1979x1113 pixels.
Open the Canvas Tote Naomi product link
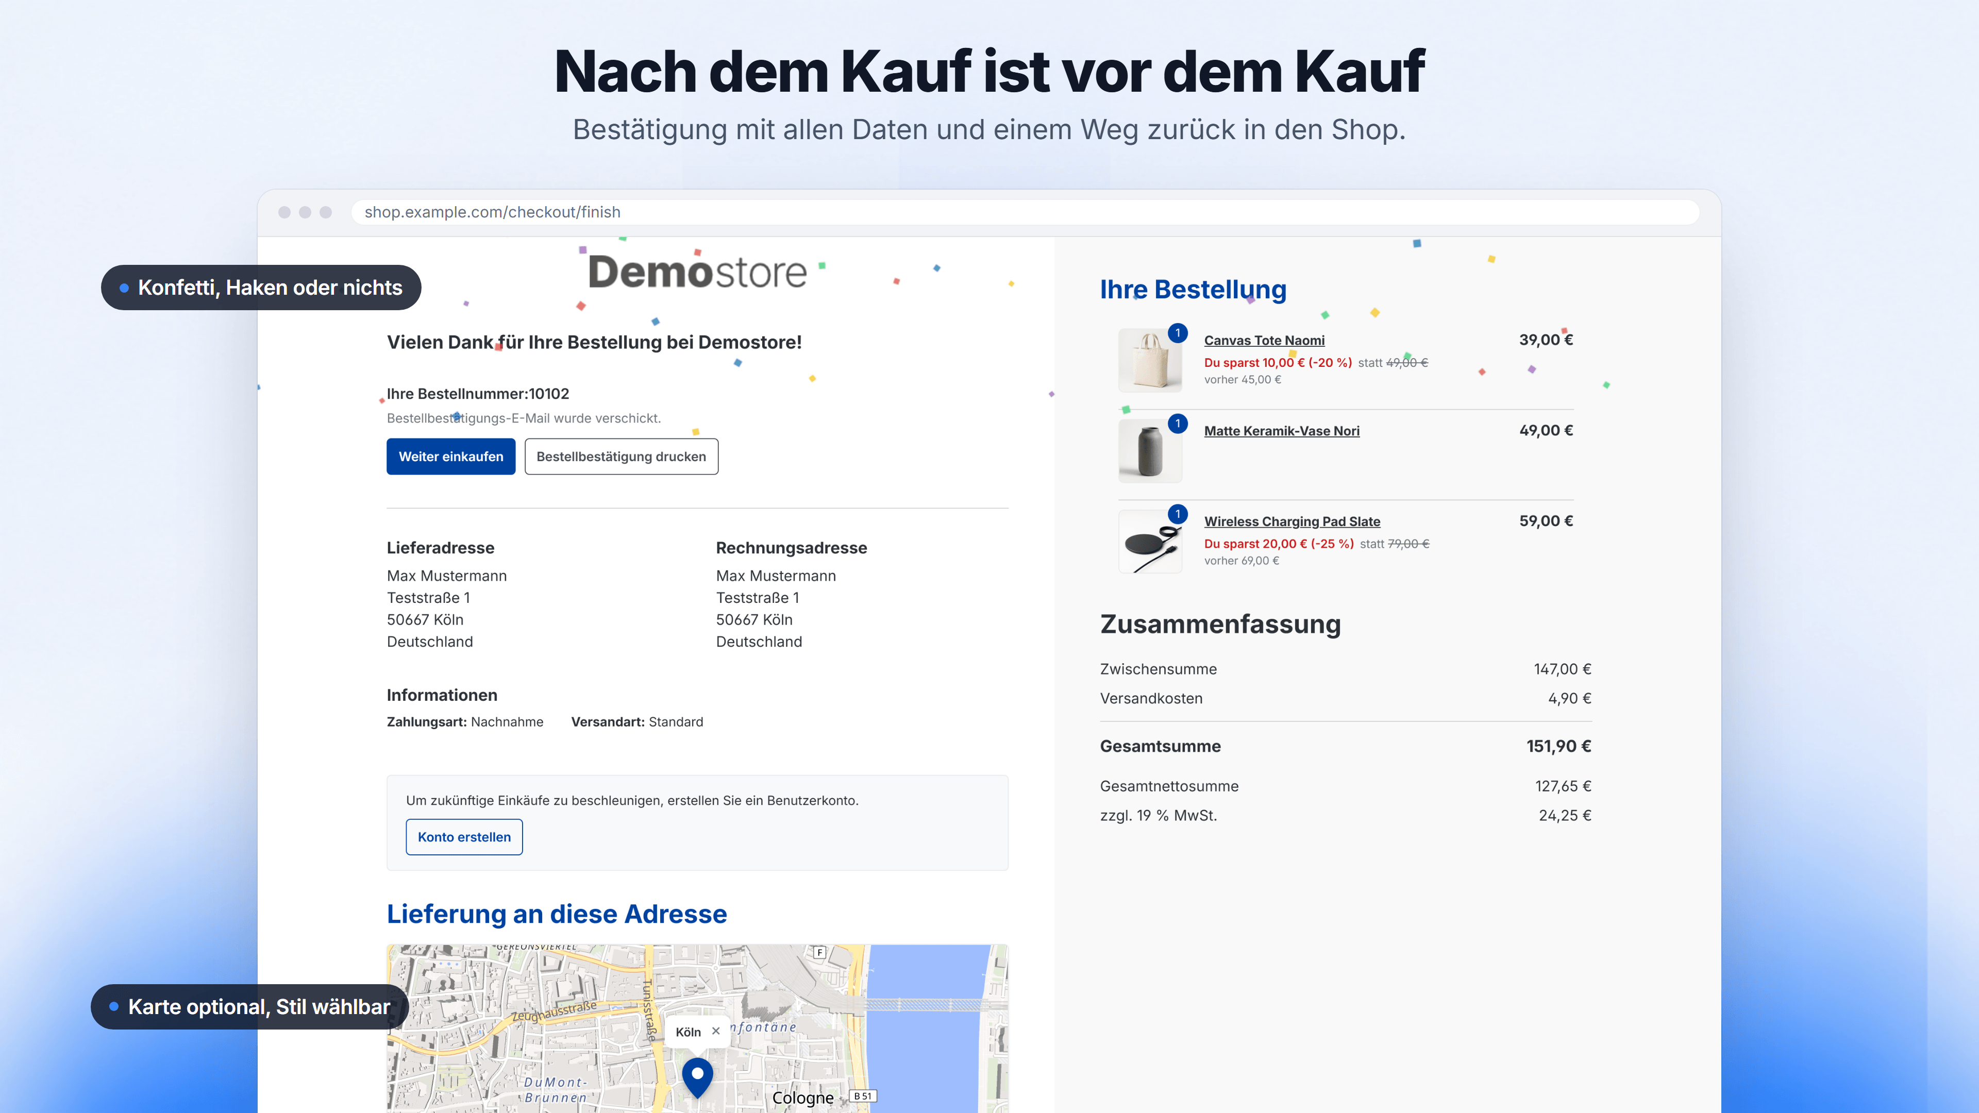click(x=1265, y=340)
